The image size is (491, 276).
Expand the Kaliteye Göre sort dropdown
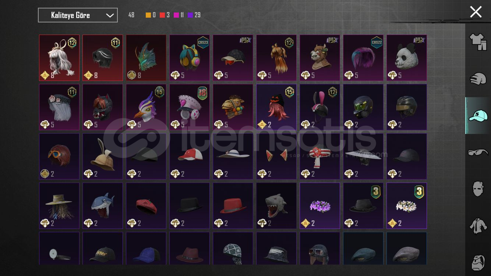(x=78, y=15)
